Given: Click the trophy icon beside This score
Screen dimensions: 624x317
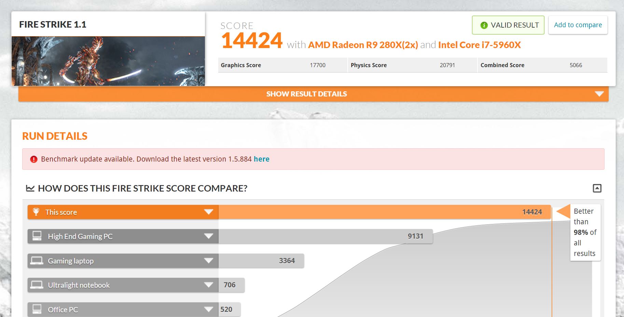Looking at the screenshot, I should [36, 212].
